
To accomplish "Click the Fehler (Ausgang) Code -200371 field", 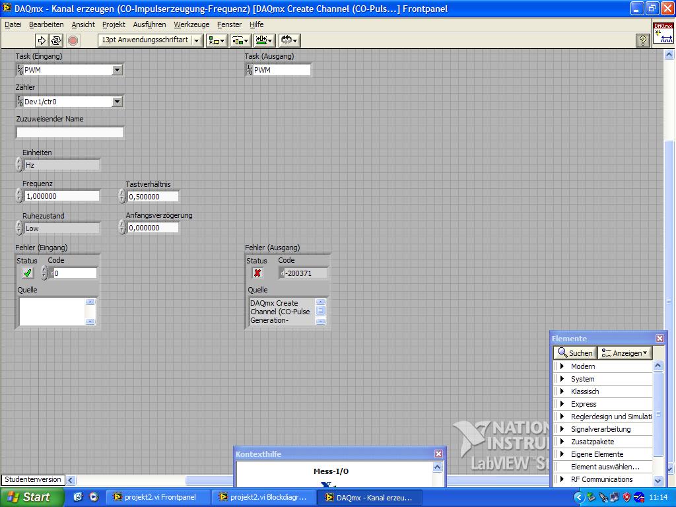I will click(x=304, y=273).
